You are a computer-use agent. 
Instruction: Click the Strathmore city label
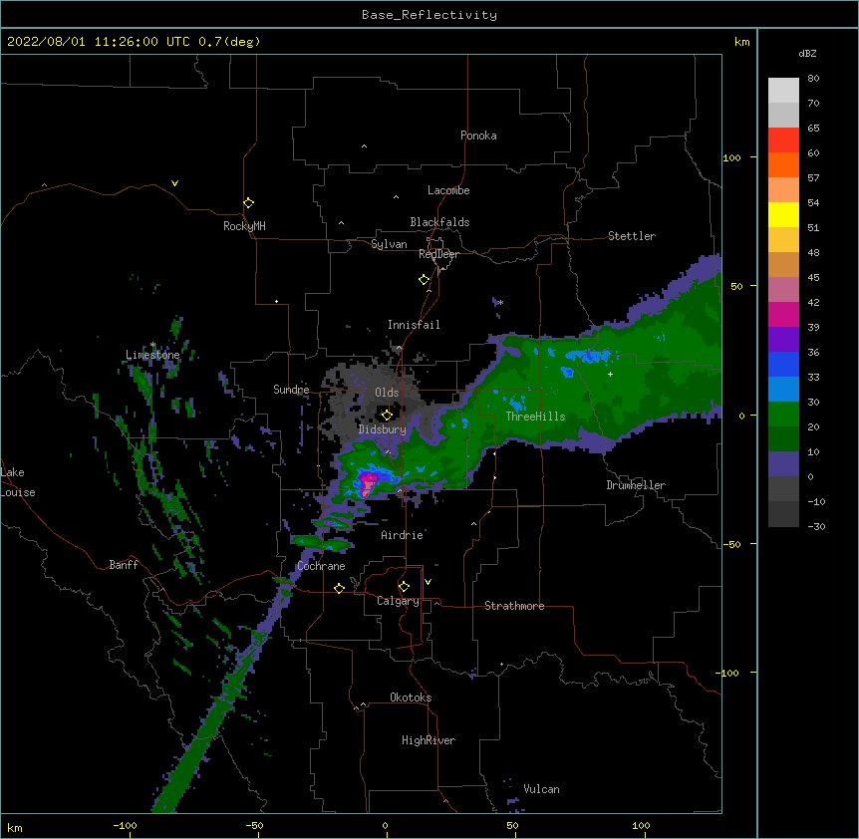[514, 606]
